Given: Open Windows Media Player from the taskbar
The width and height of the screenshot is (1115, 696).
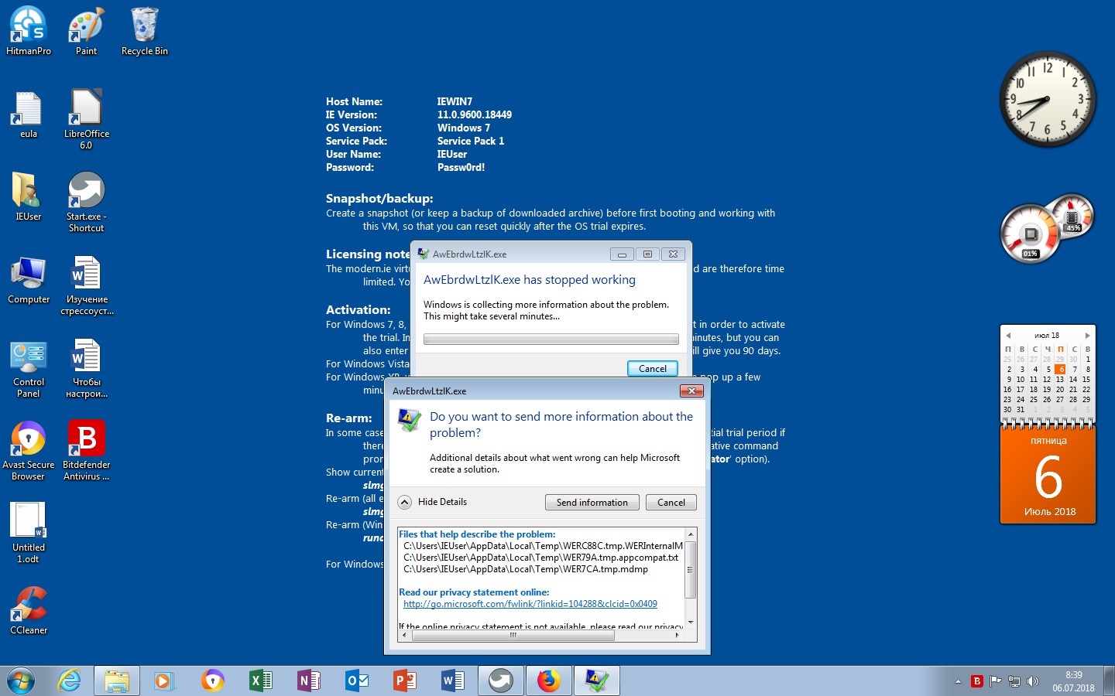Looking at the screenshot, I should coord(163,681).
